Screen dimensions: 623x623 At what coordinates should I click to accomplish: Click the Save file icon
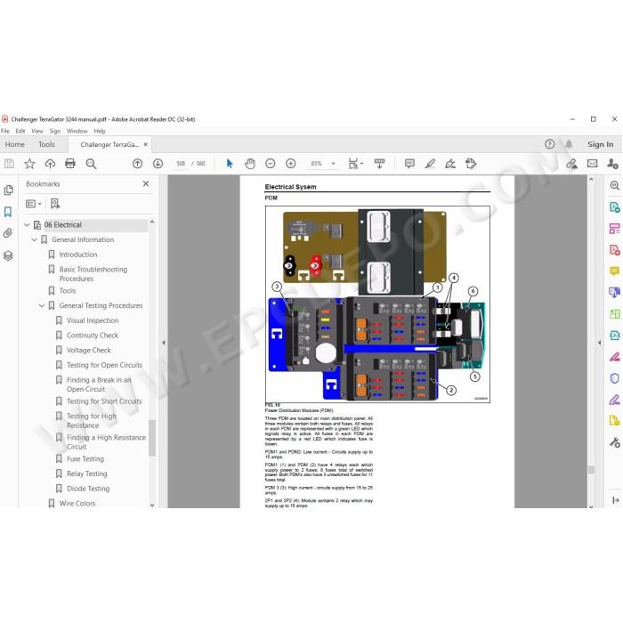[9, 163]
